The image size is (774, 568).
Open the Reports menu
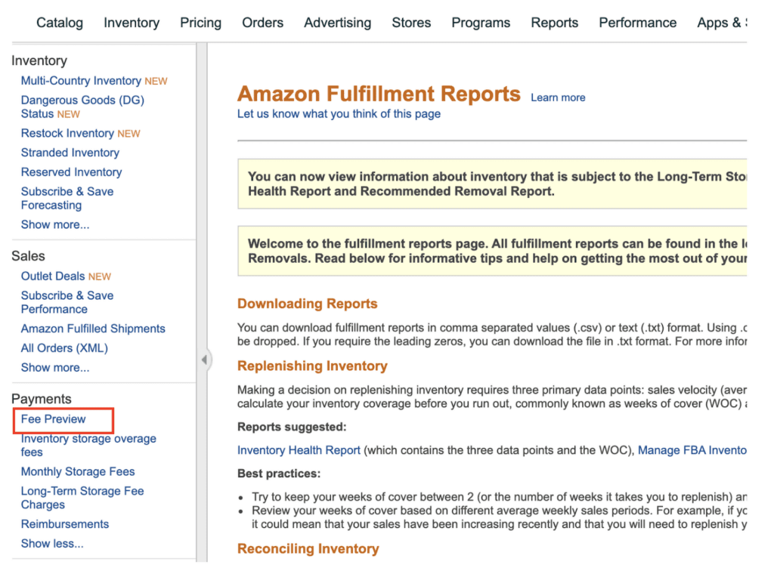tap(554, 23)
